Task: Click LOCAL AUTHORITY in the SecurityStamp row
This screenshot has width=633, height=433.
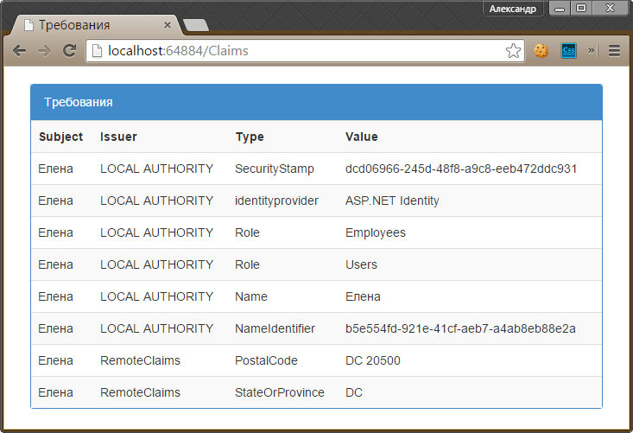Action: point(156,169)
